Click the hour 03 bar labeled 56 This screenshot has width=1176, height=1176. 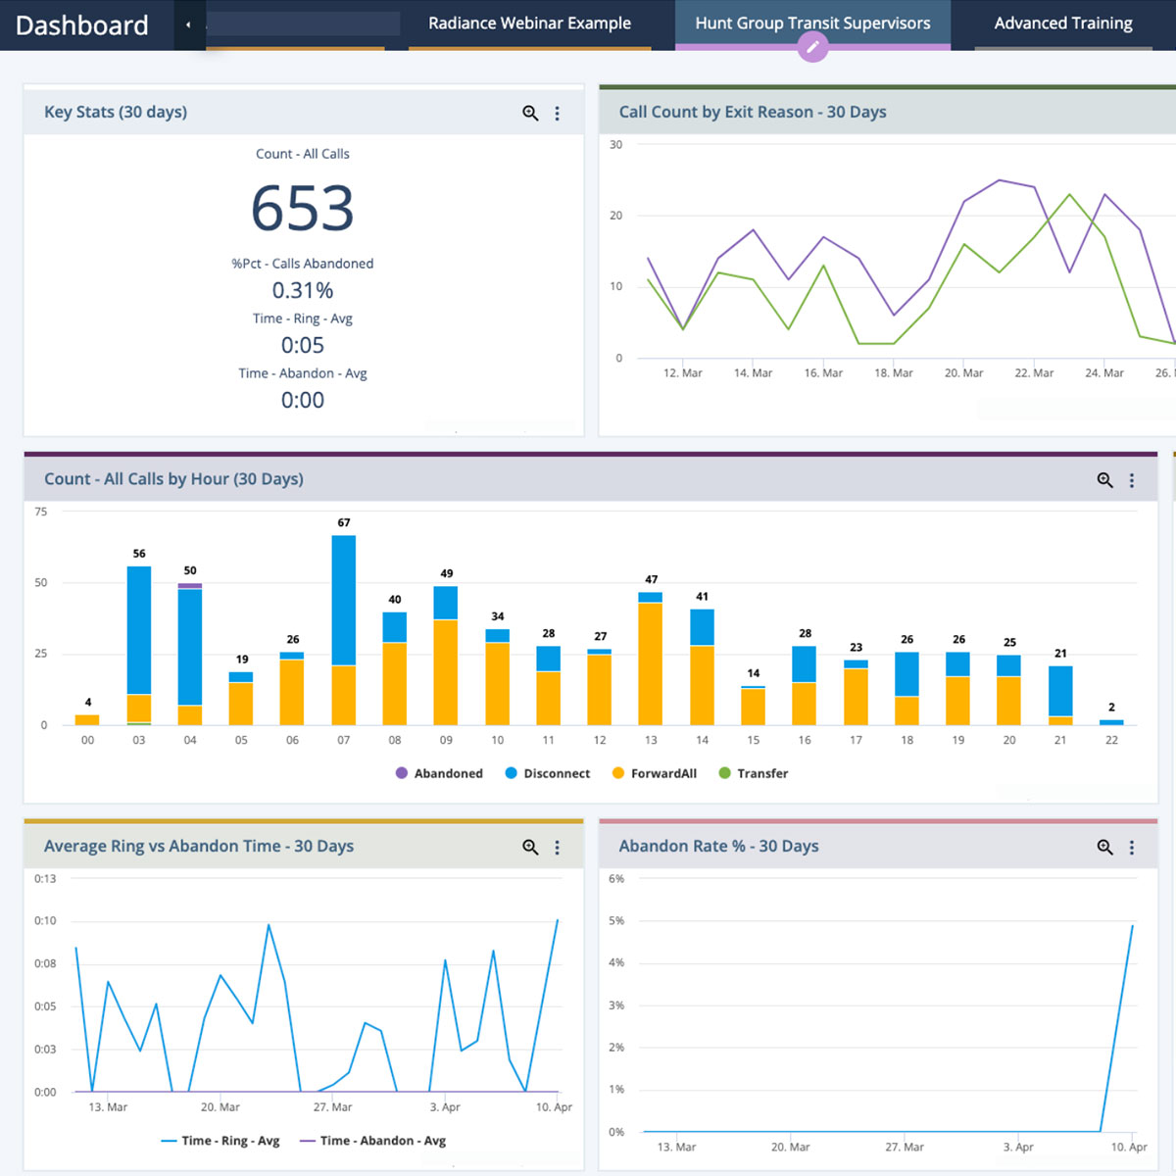point(139,646)
